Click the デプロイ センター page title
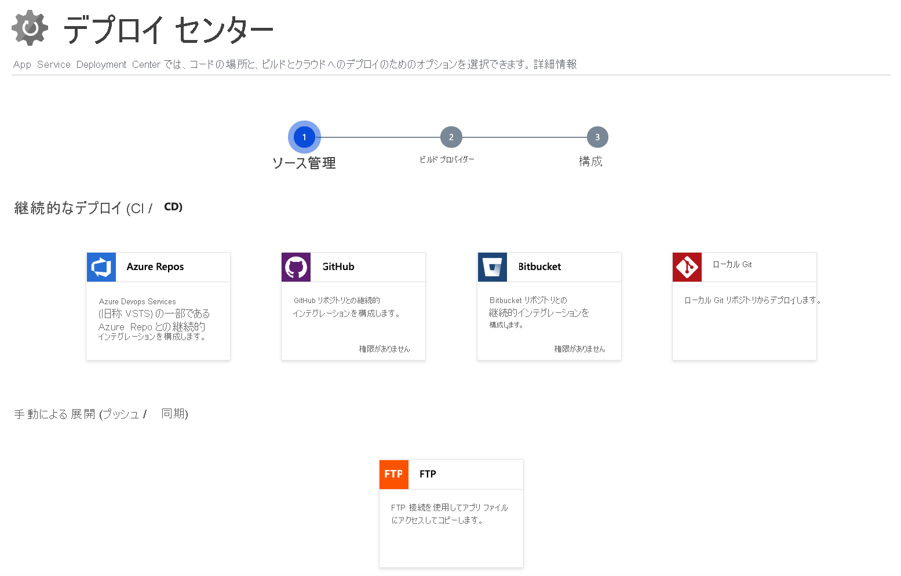The width and height of the screenshot is (901, 576). click(168, 30)
